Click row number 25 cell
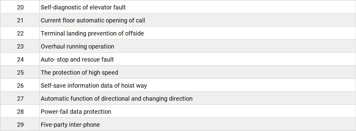Screen dimensions: 356x131 tap(20, 72)
